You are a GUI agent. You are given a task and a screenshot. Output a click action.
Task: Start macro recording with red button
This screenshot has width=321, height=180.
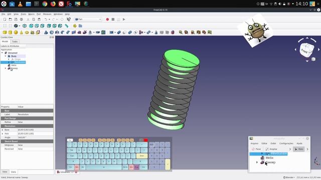tap(107, 19)
